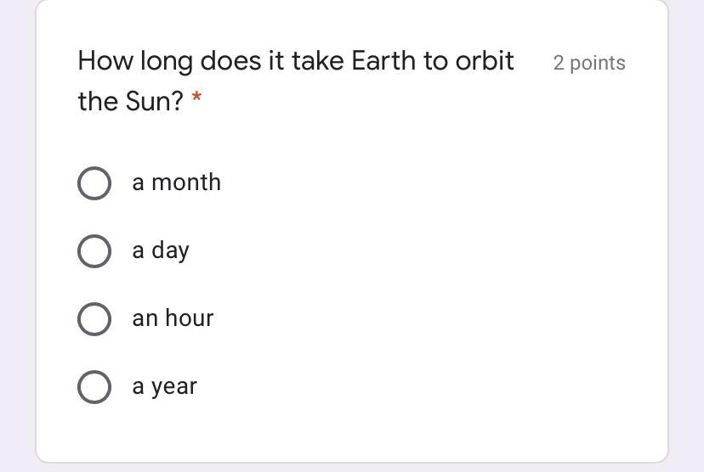Choose the "a day" radio circle

point(94,251)
